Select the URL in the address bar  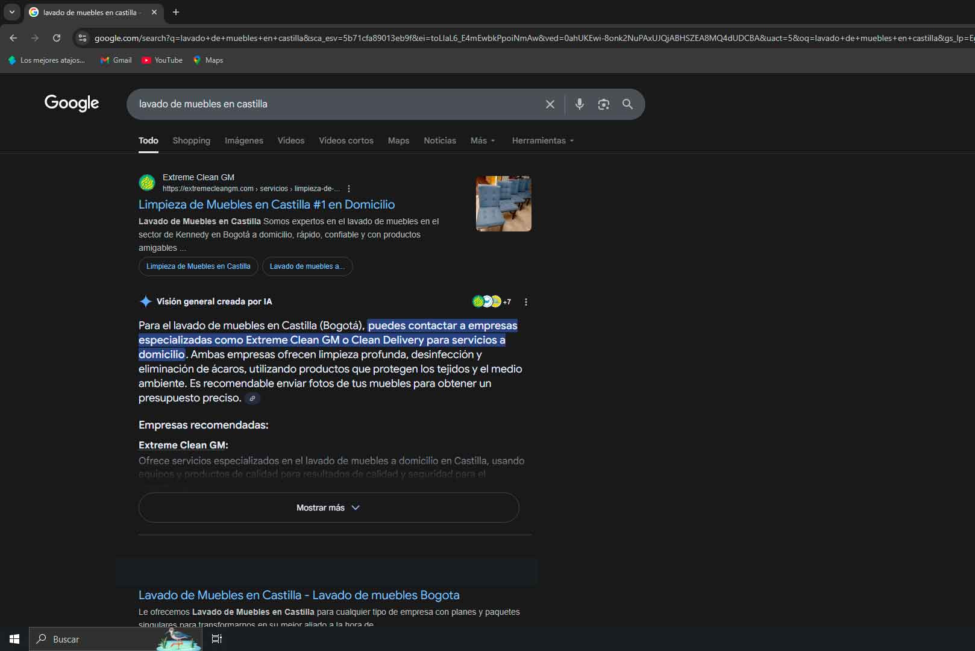point(533,38)
